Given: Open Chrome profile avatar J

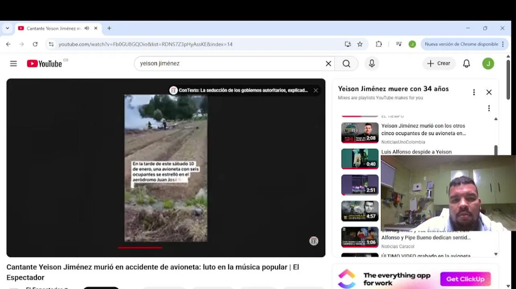Looking at the screenshot, I should tap(412, 44).
